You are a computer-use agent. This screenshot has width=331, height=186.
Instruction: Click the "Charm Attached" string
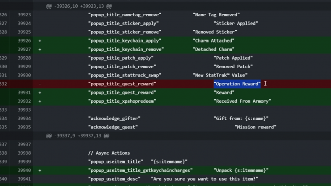pos(213,41)
